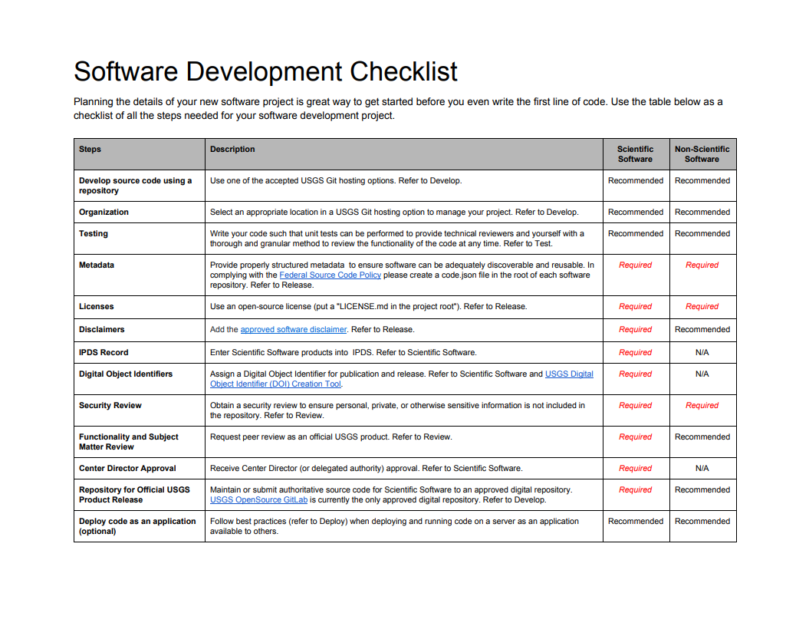809x626 pixels.
Task: Click the Software Development Checklist title
Action: (265, 71)
